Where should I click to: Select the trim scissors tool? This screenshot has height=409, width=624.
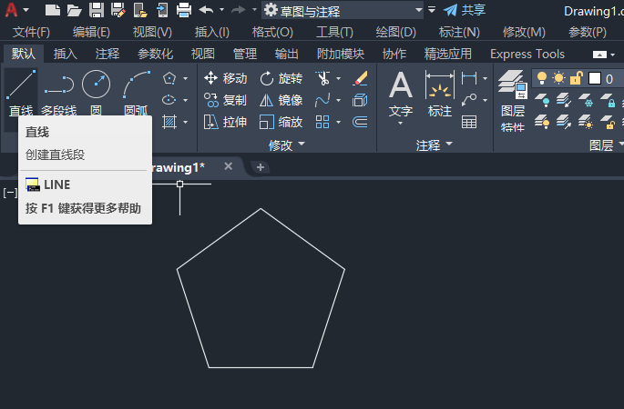point(322,78)
